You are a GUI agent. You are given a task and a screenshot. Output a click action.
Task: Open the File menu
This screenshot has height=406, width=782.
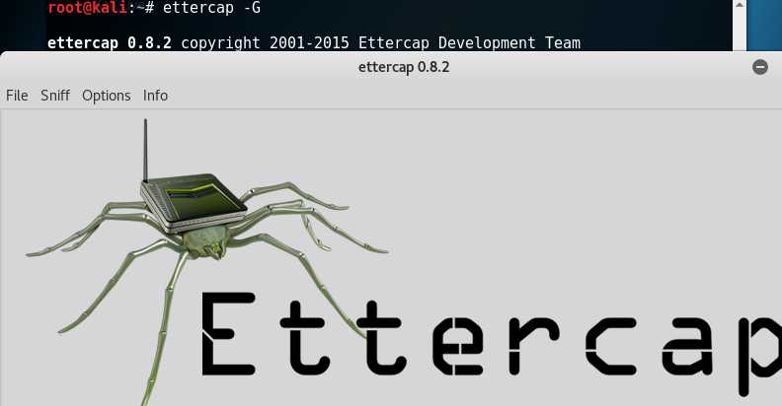tap(17, 95)
